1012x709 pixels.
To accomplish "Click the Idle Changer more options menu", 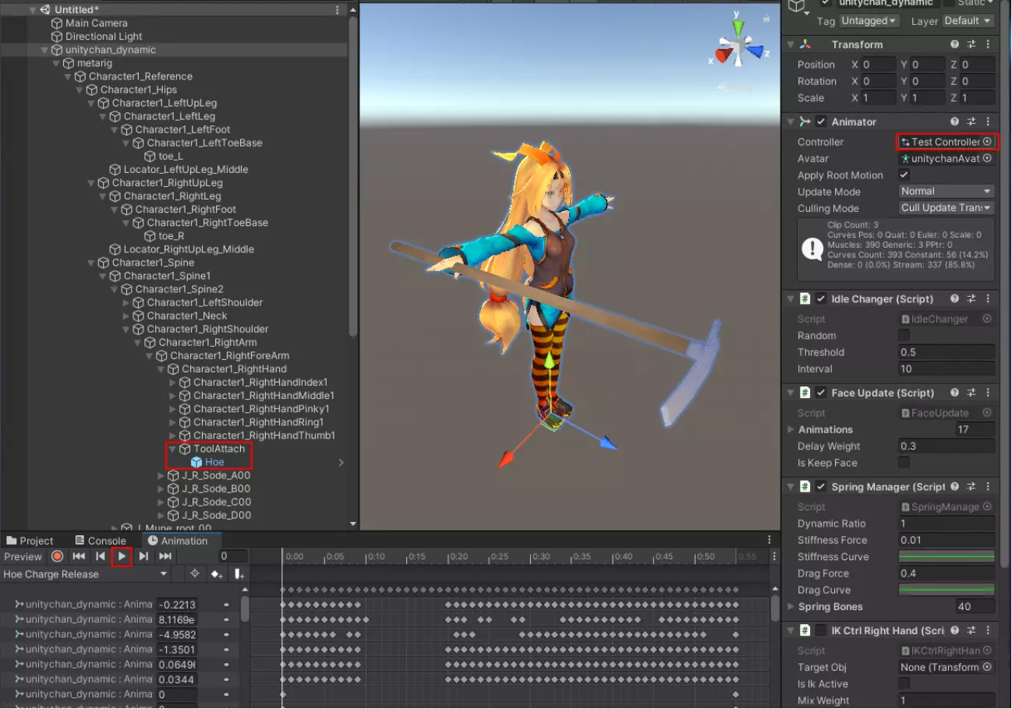I will pyautogui.click(x=988, y=298).
